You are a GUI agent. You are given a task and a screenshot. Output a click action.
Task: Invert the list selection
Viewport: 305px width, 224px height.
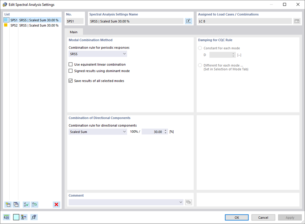34,204
